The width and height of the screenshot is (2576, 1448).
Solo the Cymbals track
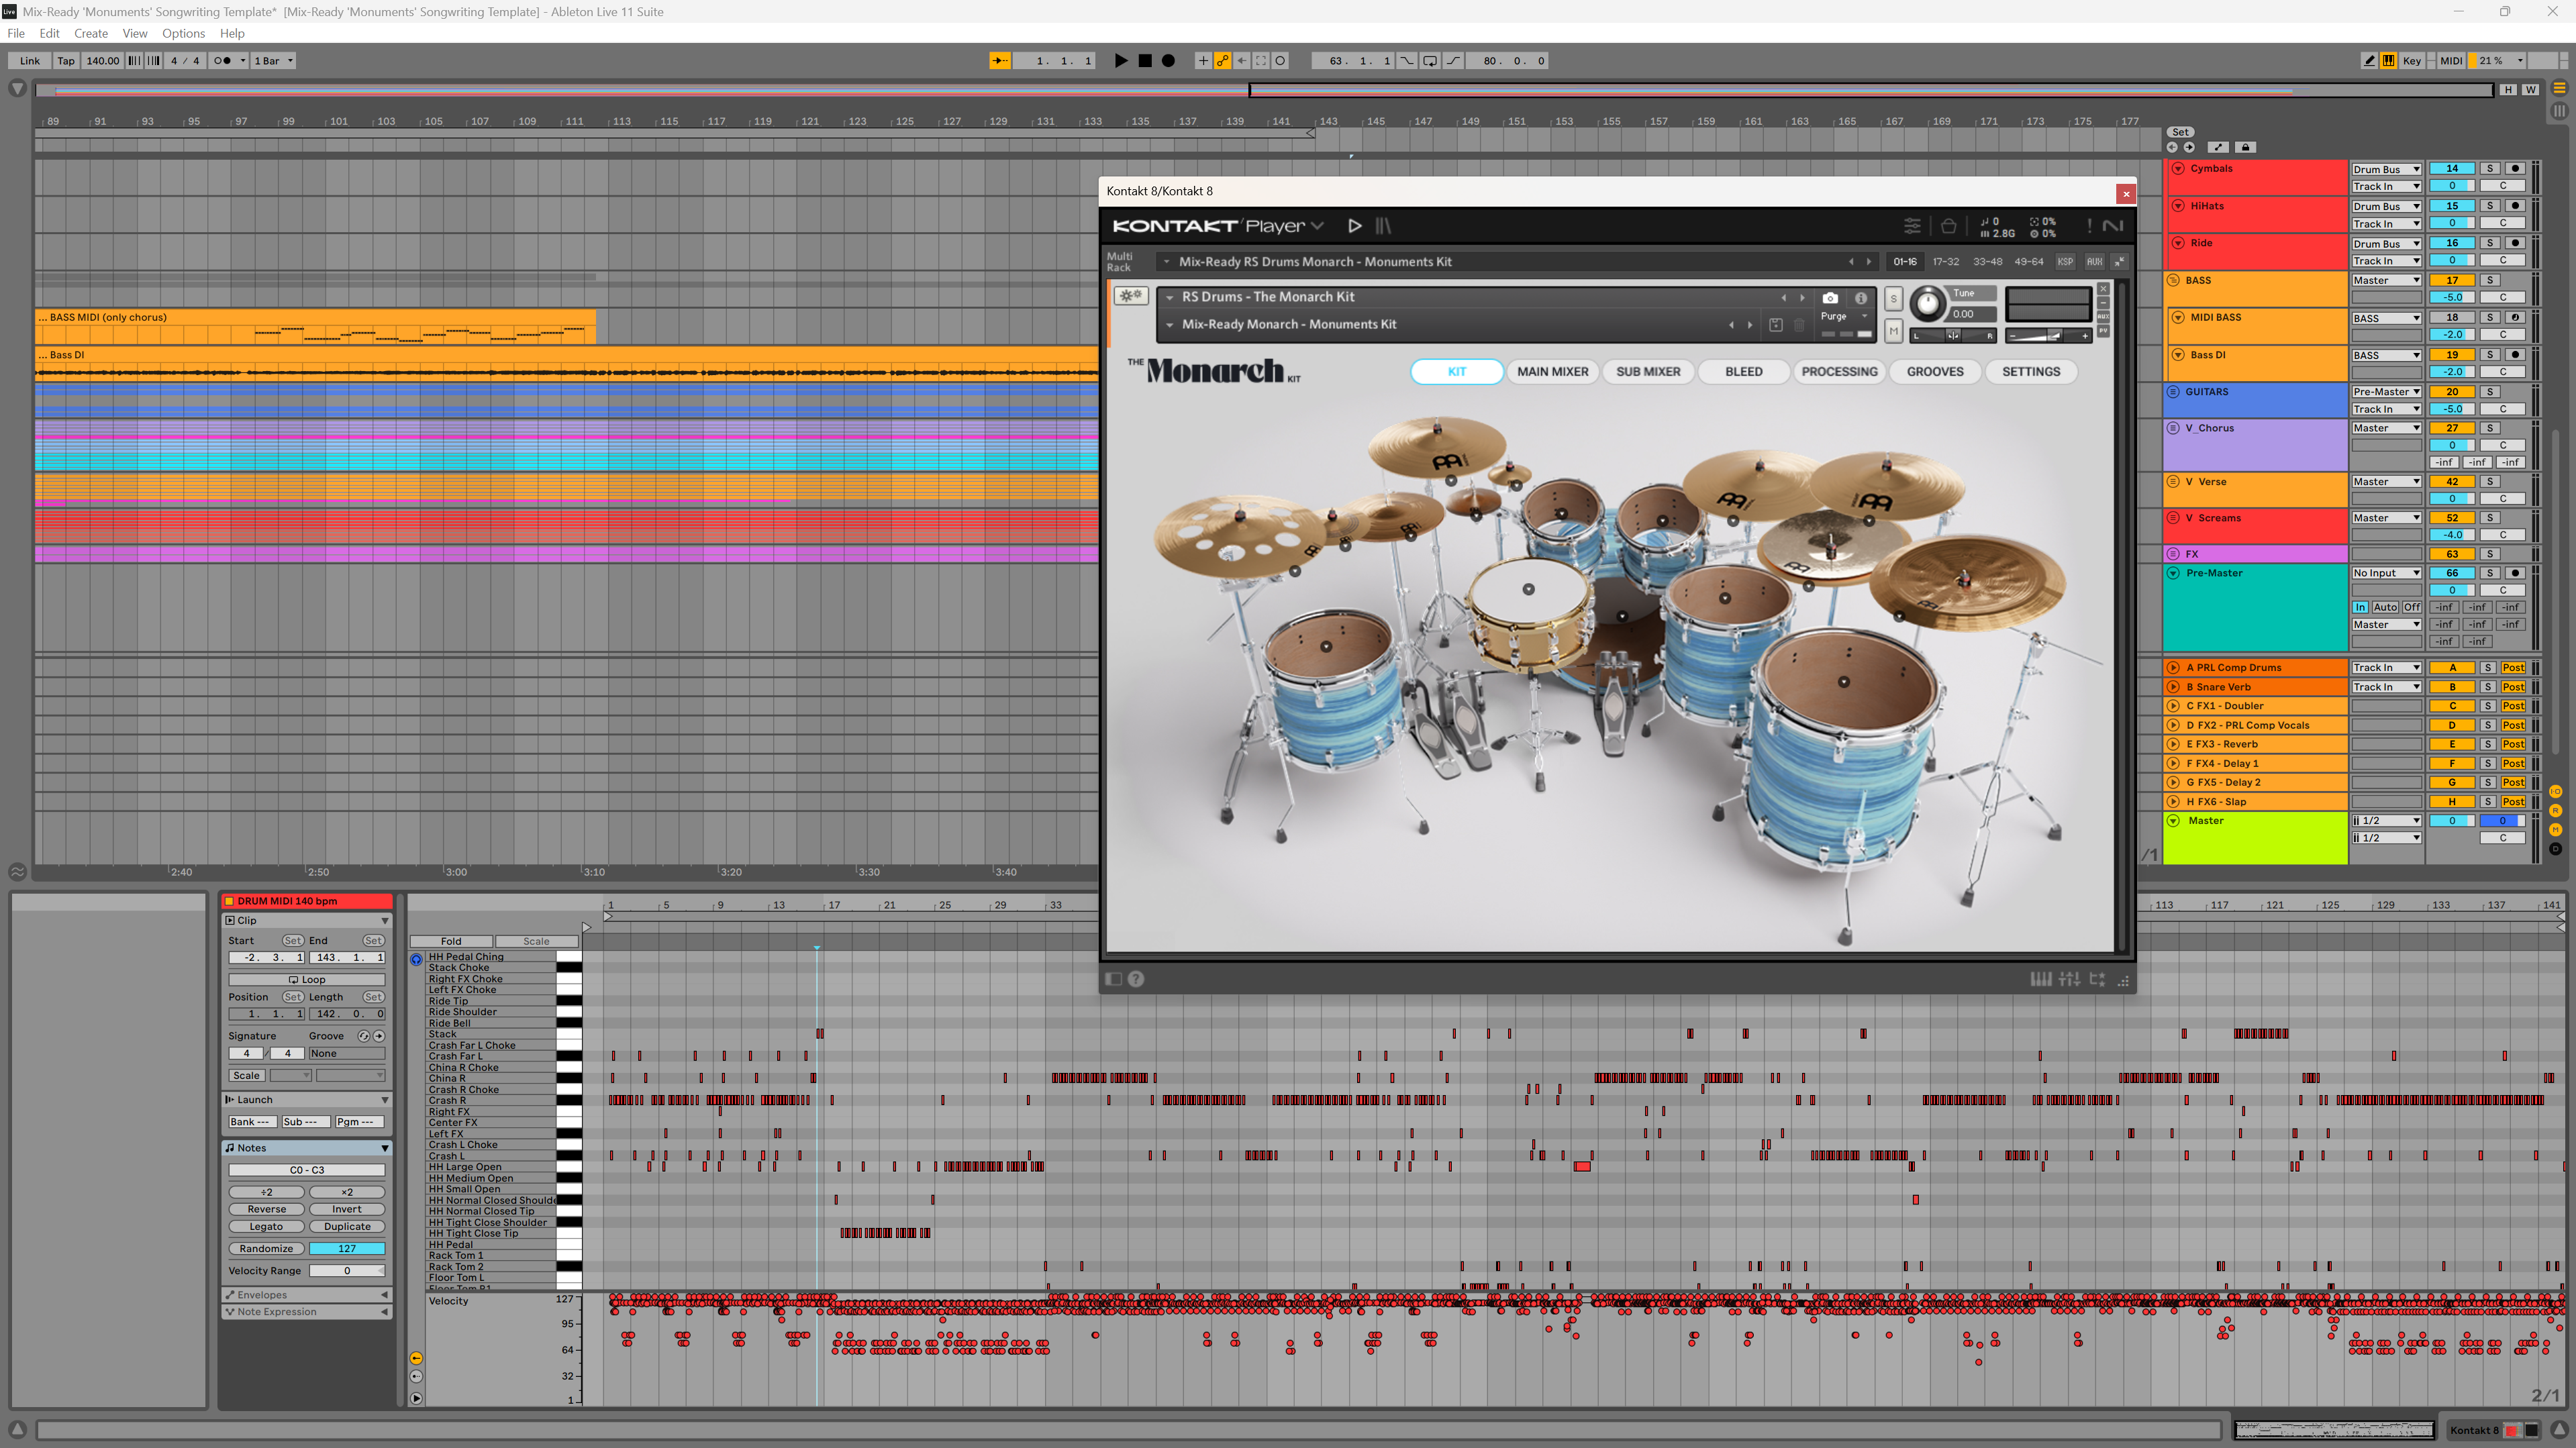[2490, 168]
